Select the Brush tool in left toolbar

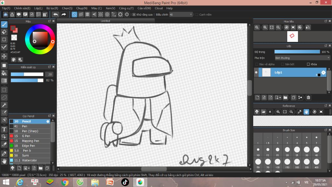pos(4,24)
